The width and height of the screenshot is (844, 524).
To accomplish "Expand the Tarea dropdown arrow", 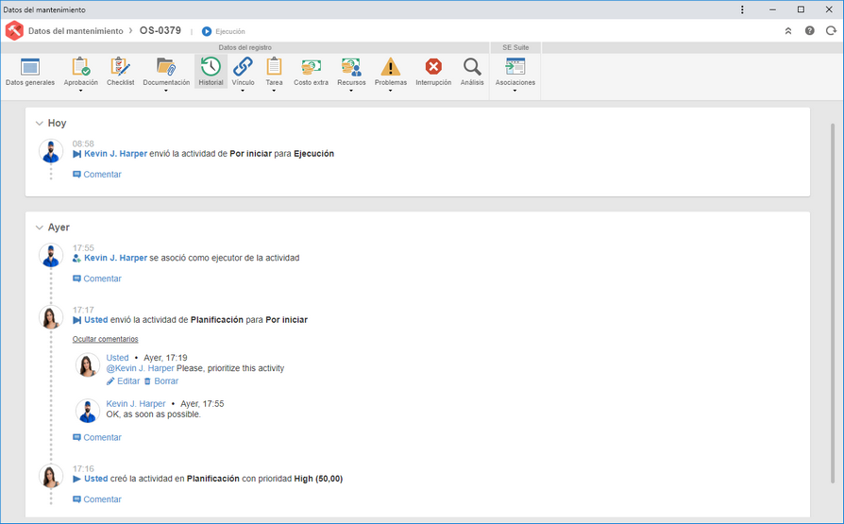I will click(274, 91).
